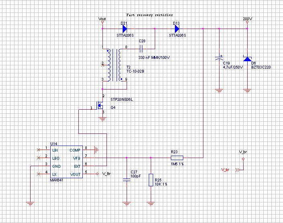Image resolution: width=283 pixels, height=223 pixels.
Task: Click the STP20NE06L part label
Action: click(121, 98)
